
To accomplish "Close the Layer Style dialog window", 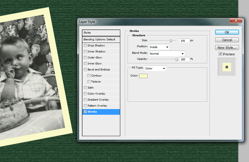I will 236,21.
